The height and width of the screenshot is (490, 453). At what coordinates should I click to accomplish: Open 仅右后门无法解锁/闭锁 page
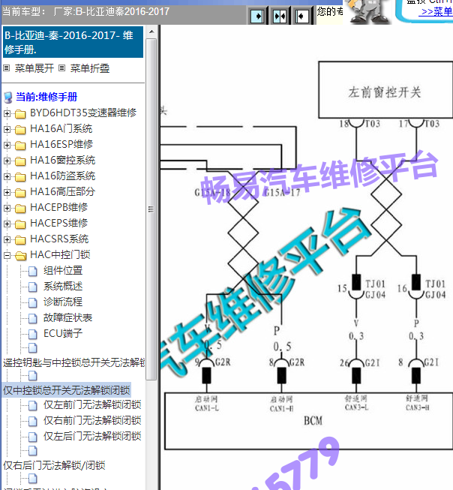pos(54,465)
